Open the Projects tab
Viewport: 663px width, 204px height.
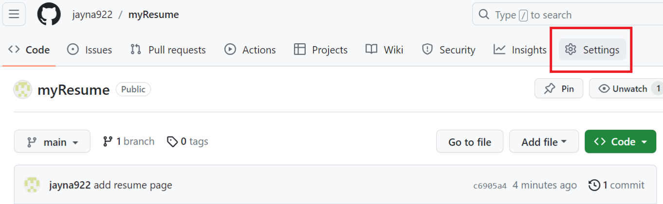[x=321, y=50]
